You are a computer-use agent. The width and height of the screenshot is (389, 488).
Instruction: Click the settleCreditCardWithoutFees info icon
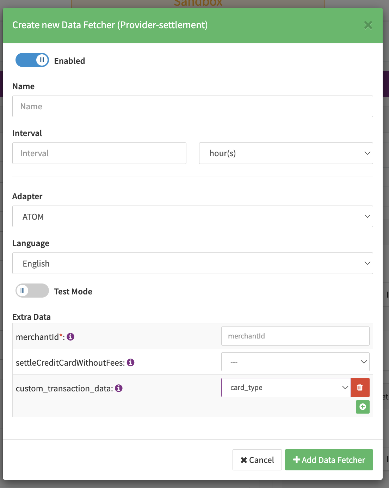click(x=131, y=362)
